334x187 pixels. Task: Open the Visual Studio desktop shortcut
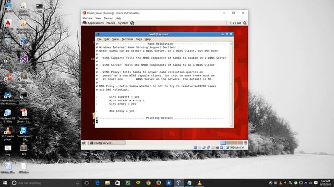pyautogui.click(x=23, y=59)
